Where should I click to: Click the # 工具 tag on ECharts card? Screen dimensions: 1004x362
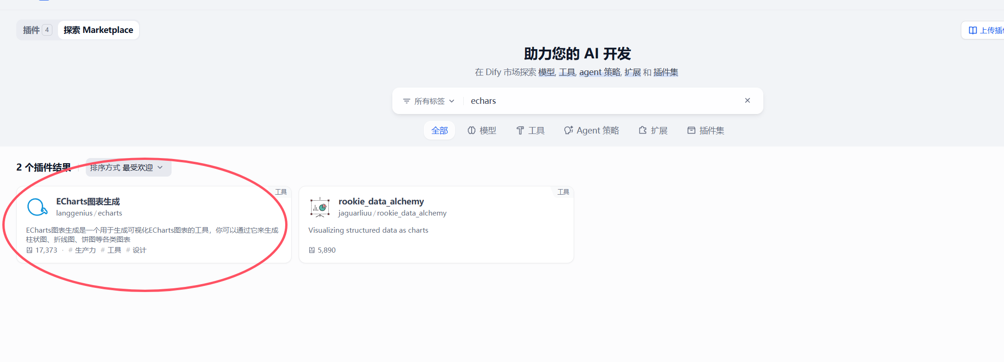point(111,250)
